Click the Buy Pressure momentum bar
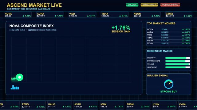The image size is (197, 110). 178,61
